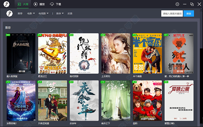Open the 反馈 feedback link
The image size is (203, 127).
[70, 14]
